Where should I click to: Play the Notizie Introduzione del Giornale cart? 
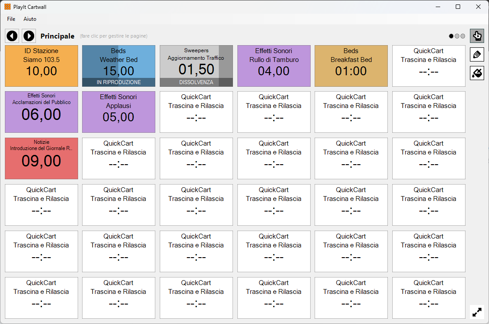pyautogui.click(x=41, y=158)
